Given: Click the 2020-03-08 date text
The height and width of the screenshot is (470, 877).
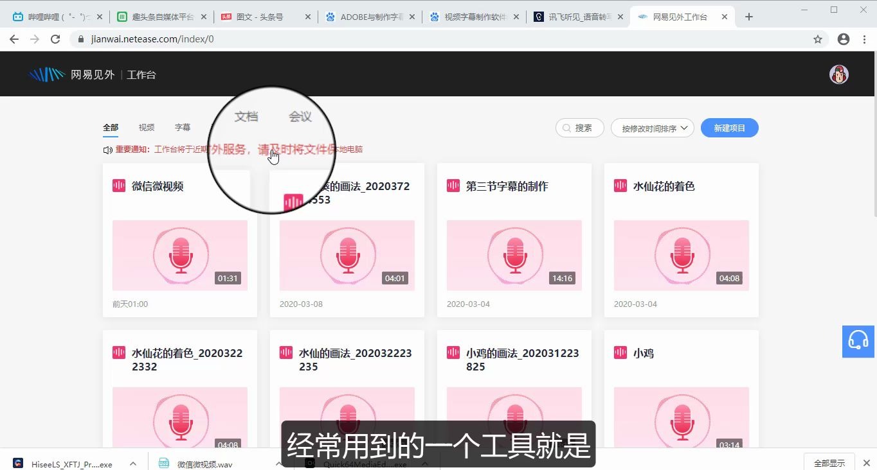Looking at the screenshot, I should (301, 304).
